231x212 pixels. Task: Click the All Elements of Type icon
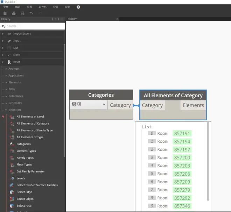tap(12, 137)
